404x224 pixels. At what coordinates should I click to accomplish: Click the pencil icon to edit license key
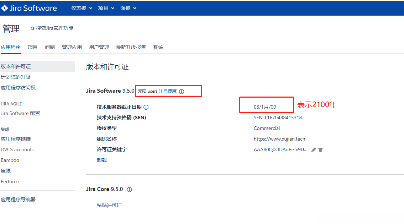tap(314, 150)
